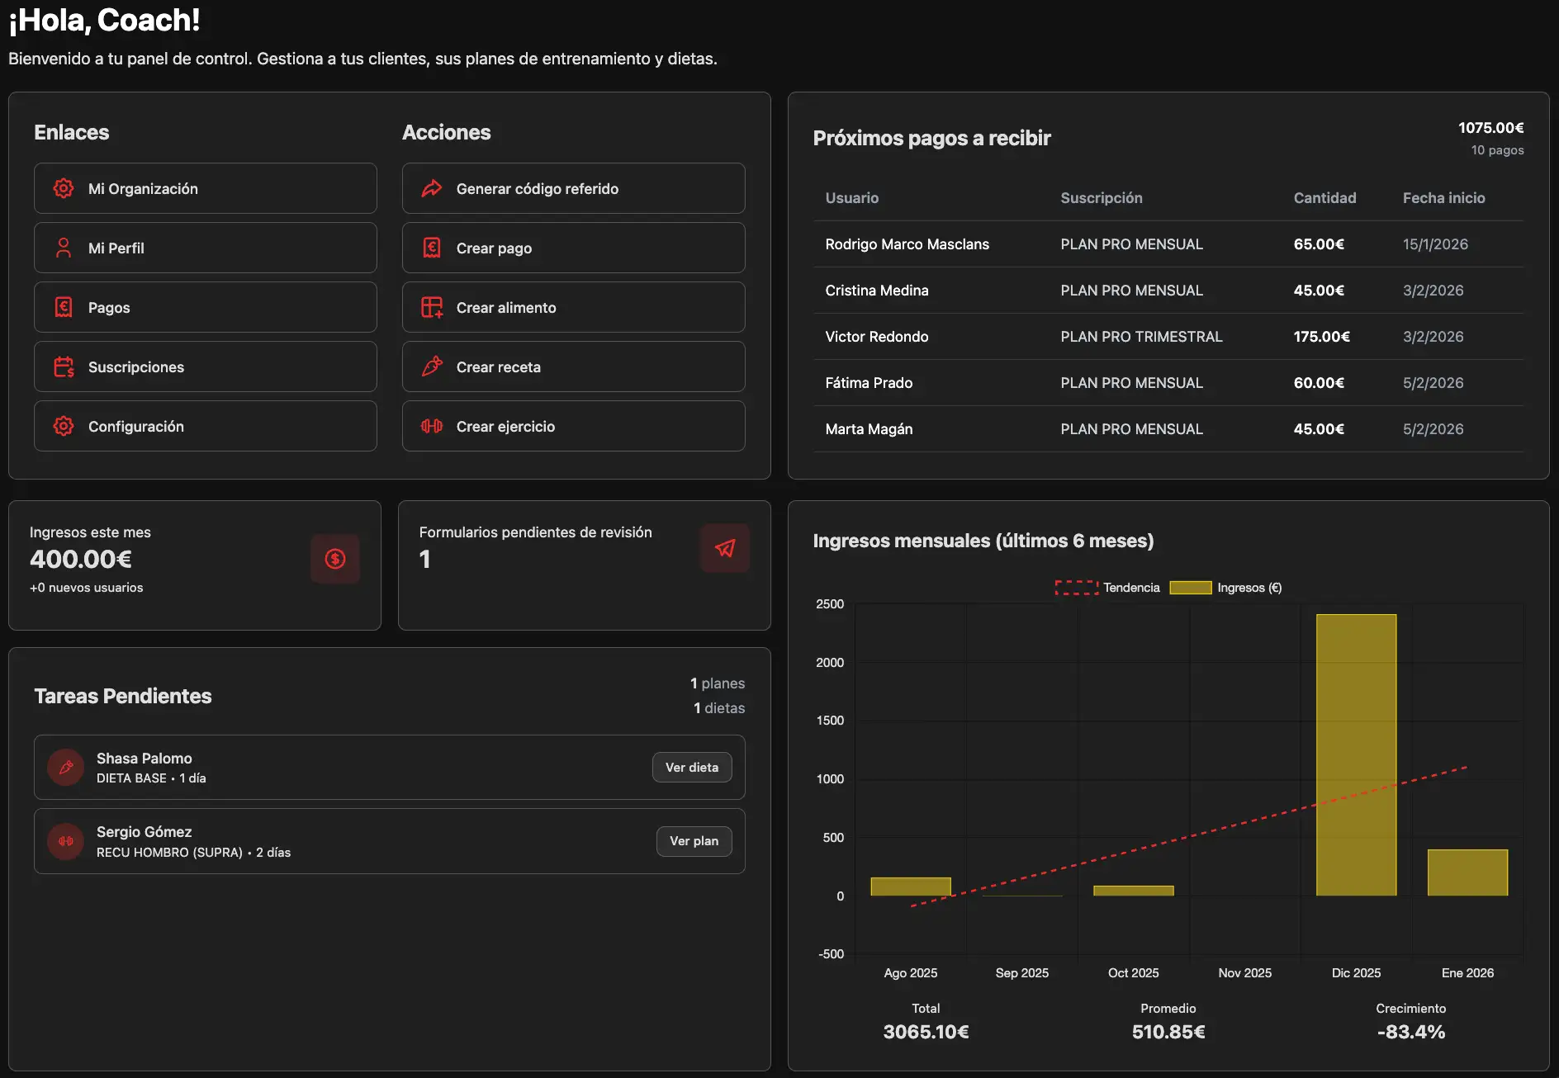Screen dimensions: 1559x1078
Task: Click the Pagos euro receipt icon
Action: pyautogui.click(x=64, y=307)
